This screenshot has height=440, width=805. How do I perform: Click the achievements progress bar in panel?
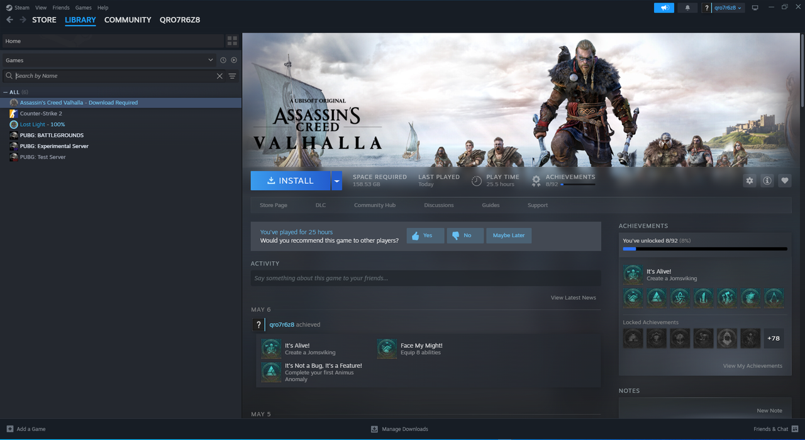(x=705, y=249)
